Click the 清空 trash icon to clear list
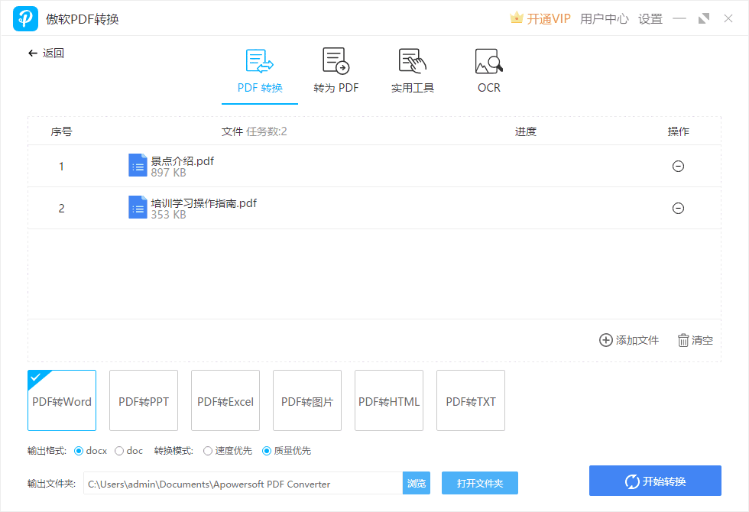Image resolution: width=749 pixels, height=512 pixels. click(683, 340)
